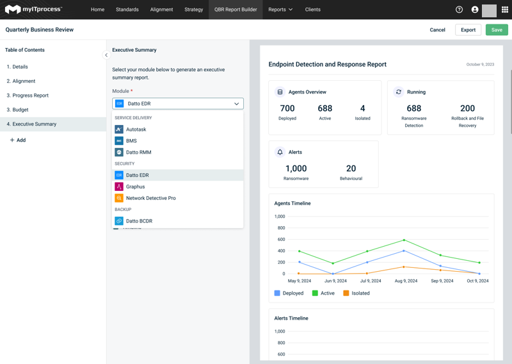Click the Cancel button

(x=437, y=29)
